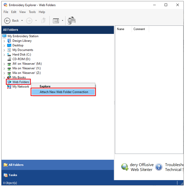Click the My Network icon

(x=9, y=87)
